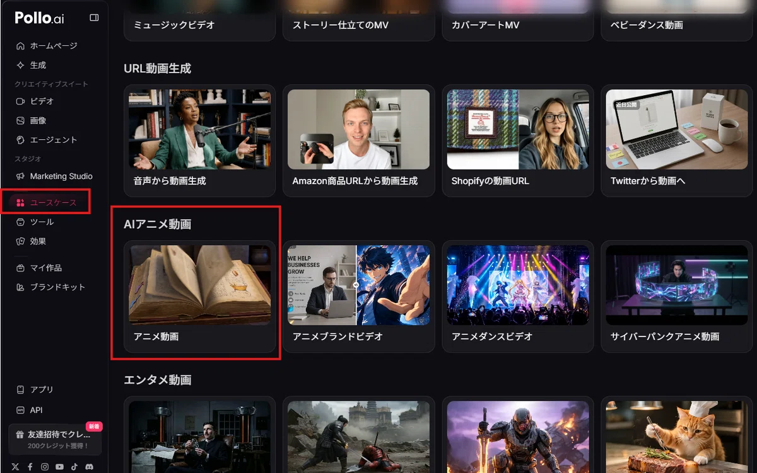Open the X (Twitter) social link

15,467
